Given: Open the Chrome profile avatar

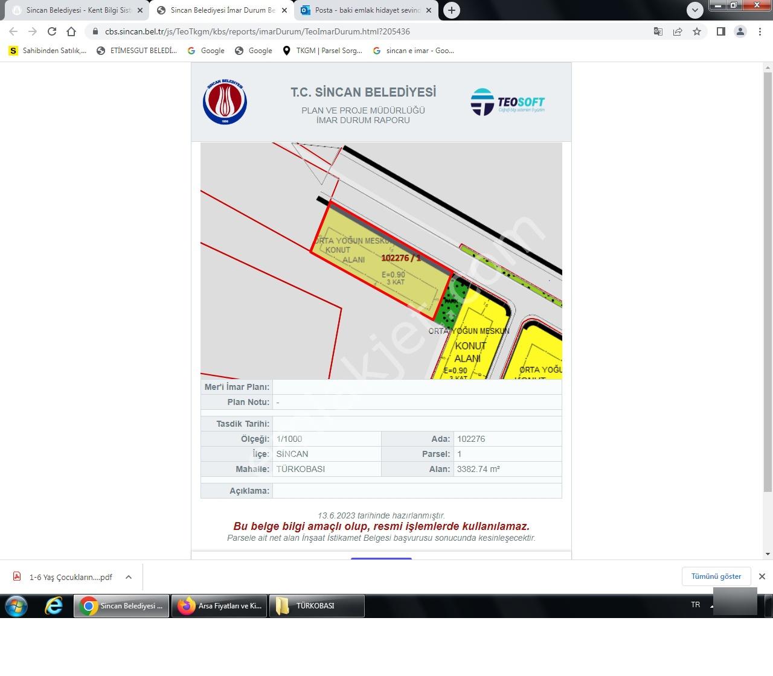Looking at the screenshot, I should click(740, 31).
